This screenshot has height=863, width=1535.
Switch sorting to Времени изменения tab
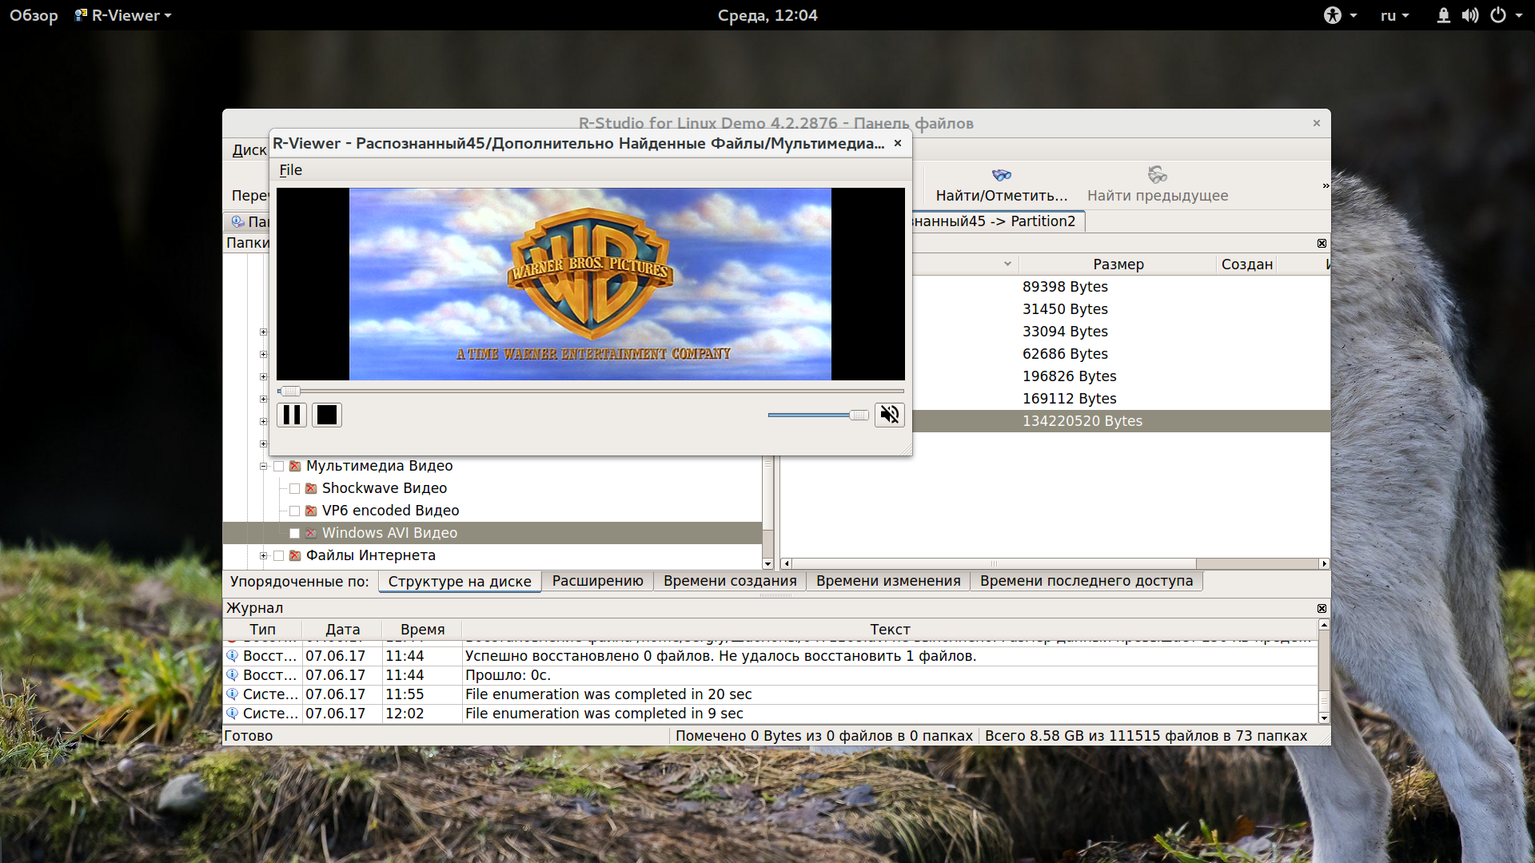pyautogui.click(x=888, y=581)
